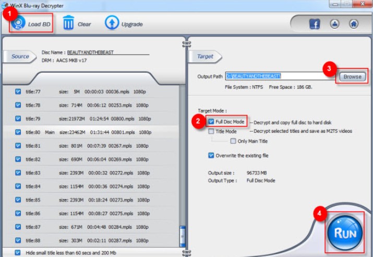The image size is (373, 257).
Task: Tick the Only Main Title checkbox
Action: tap(233, 141)
